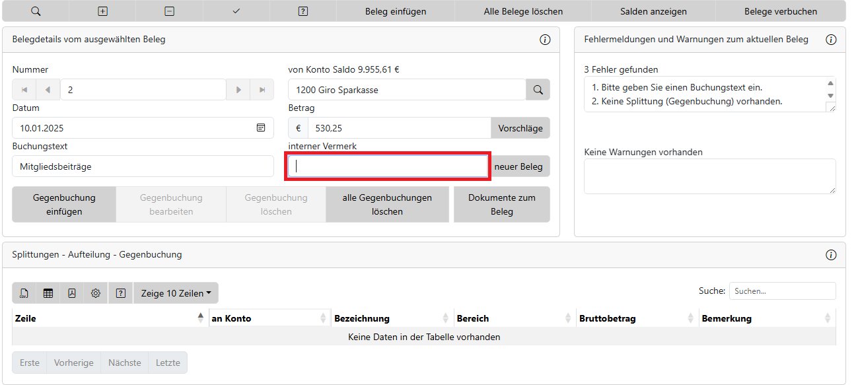Expand the Zeige 10 Zeilen dropdown
The height and width of the screenshot is (385, 856).
(176, 293)
